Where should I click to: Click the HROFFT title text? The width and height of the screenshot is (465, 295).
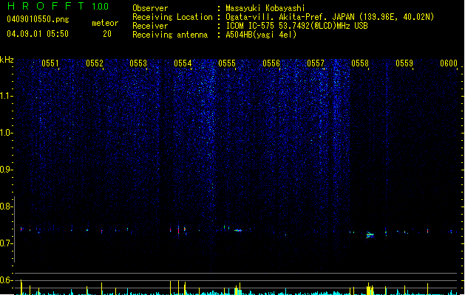tap(46, 6)
